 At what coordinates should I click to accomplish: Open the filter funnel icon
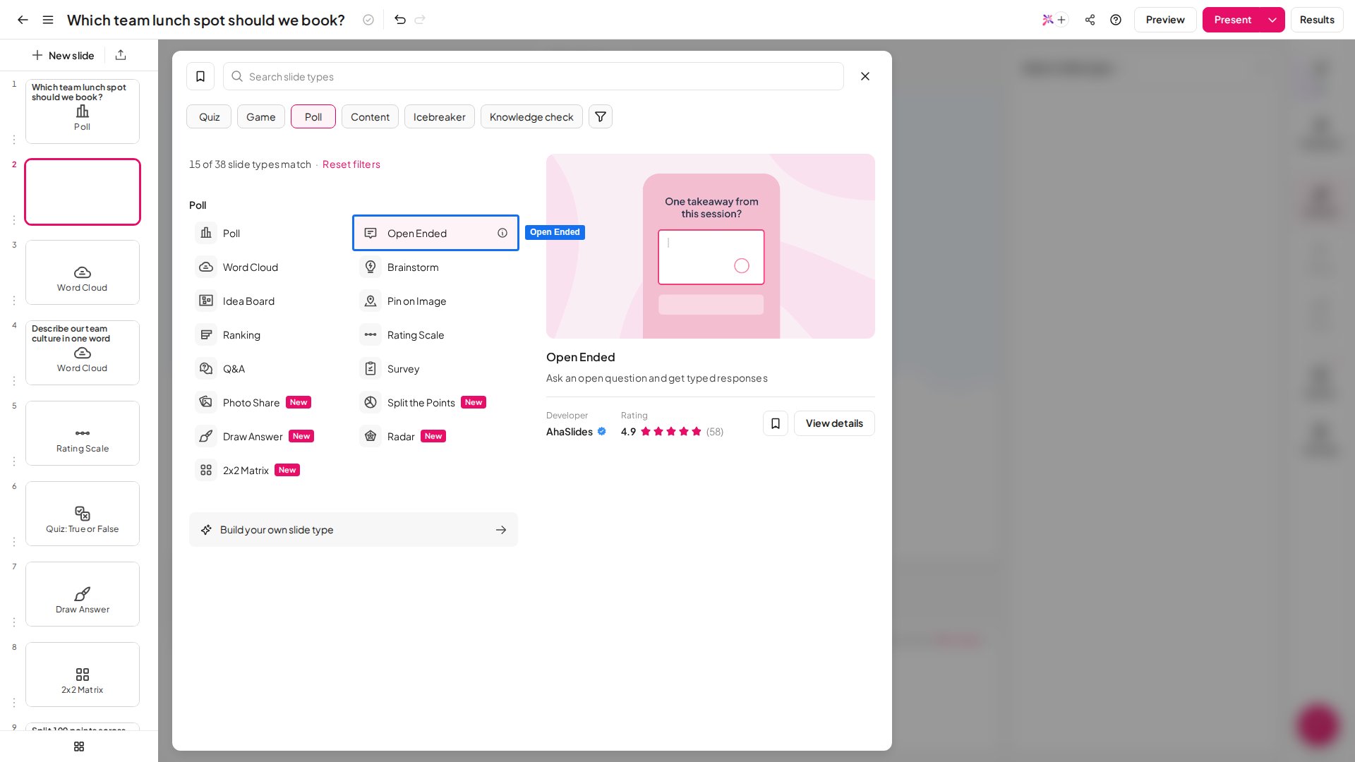pyautogui.click(x=601, y=116)
